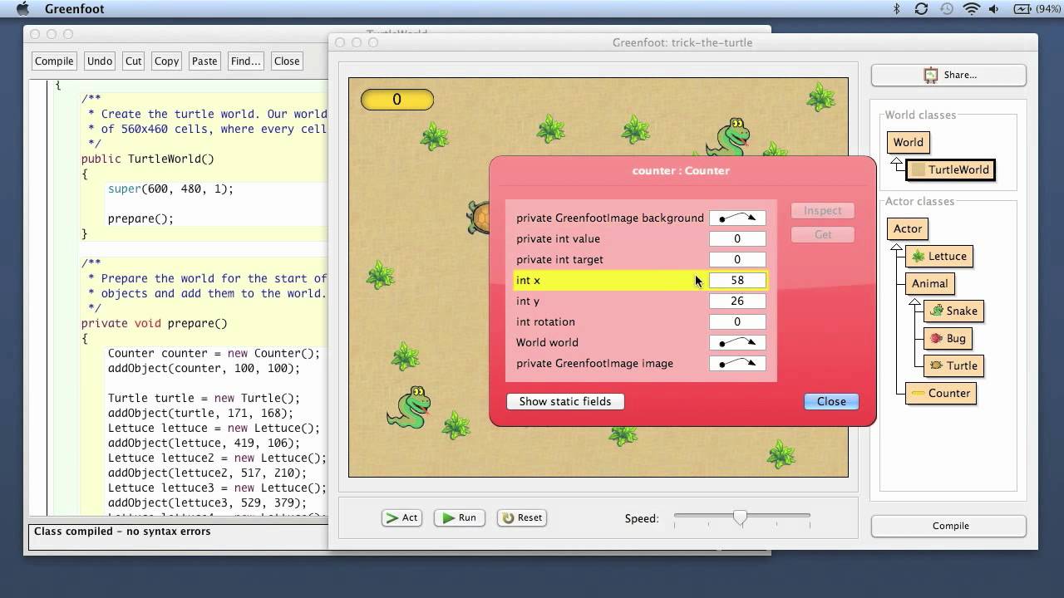The width and height of the screenshot is (1064, 598).
Task: Click the int y value 26
Action: [737, 301]
